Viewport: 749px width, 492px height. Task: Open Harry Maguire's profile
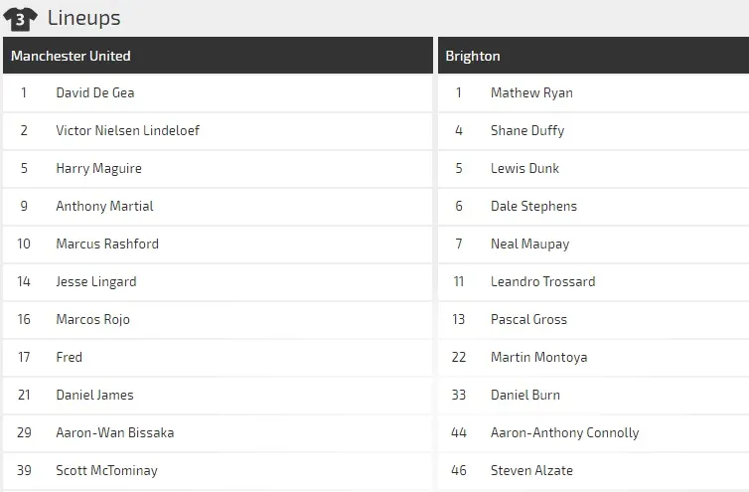pyautogui.click(x=98, y=169)
